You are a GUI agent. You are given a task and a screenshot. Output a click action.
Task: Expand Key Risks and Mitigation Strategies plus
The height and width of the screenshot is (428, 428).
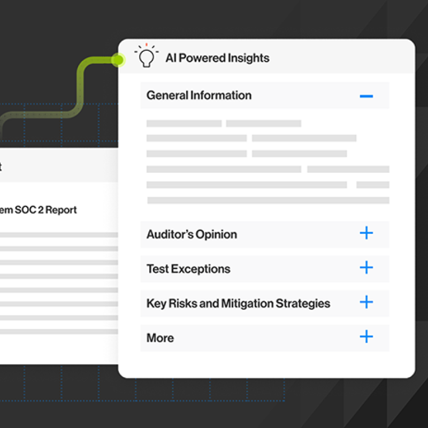366,302
